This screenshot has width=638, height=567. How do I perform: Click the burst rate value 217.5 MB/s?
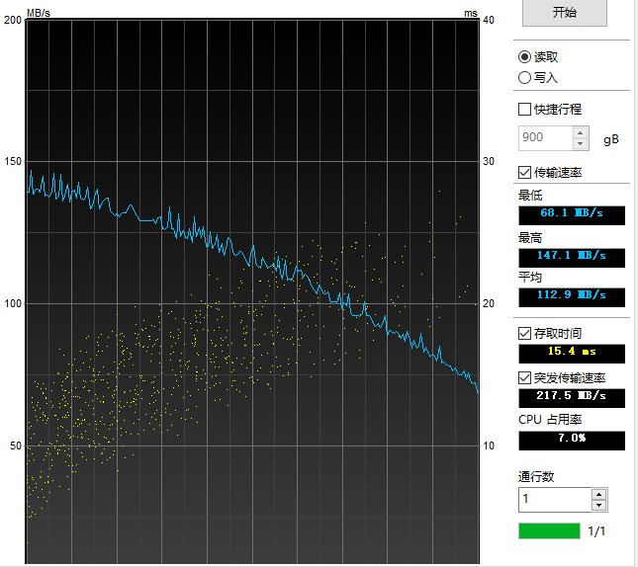pos(572,398)
